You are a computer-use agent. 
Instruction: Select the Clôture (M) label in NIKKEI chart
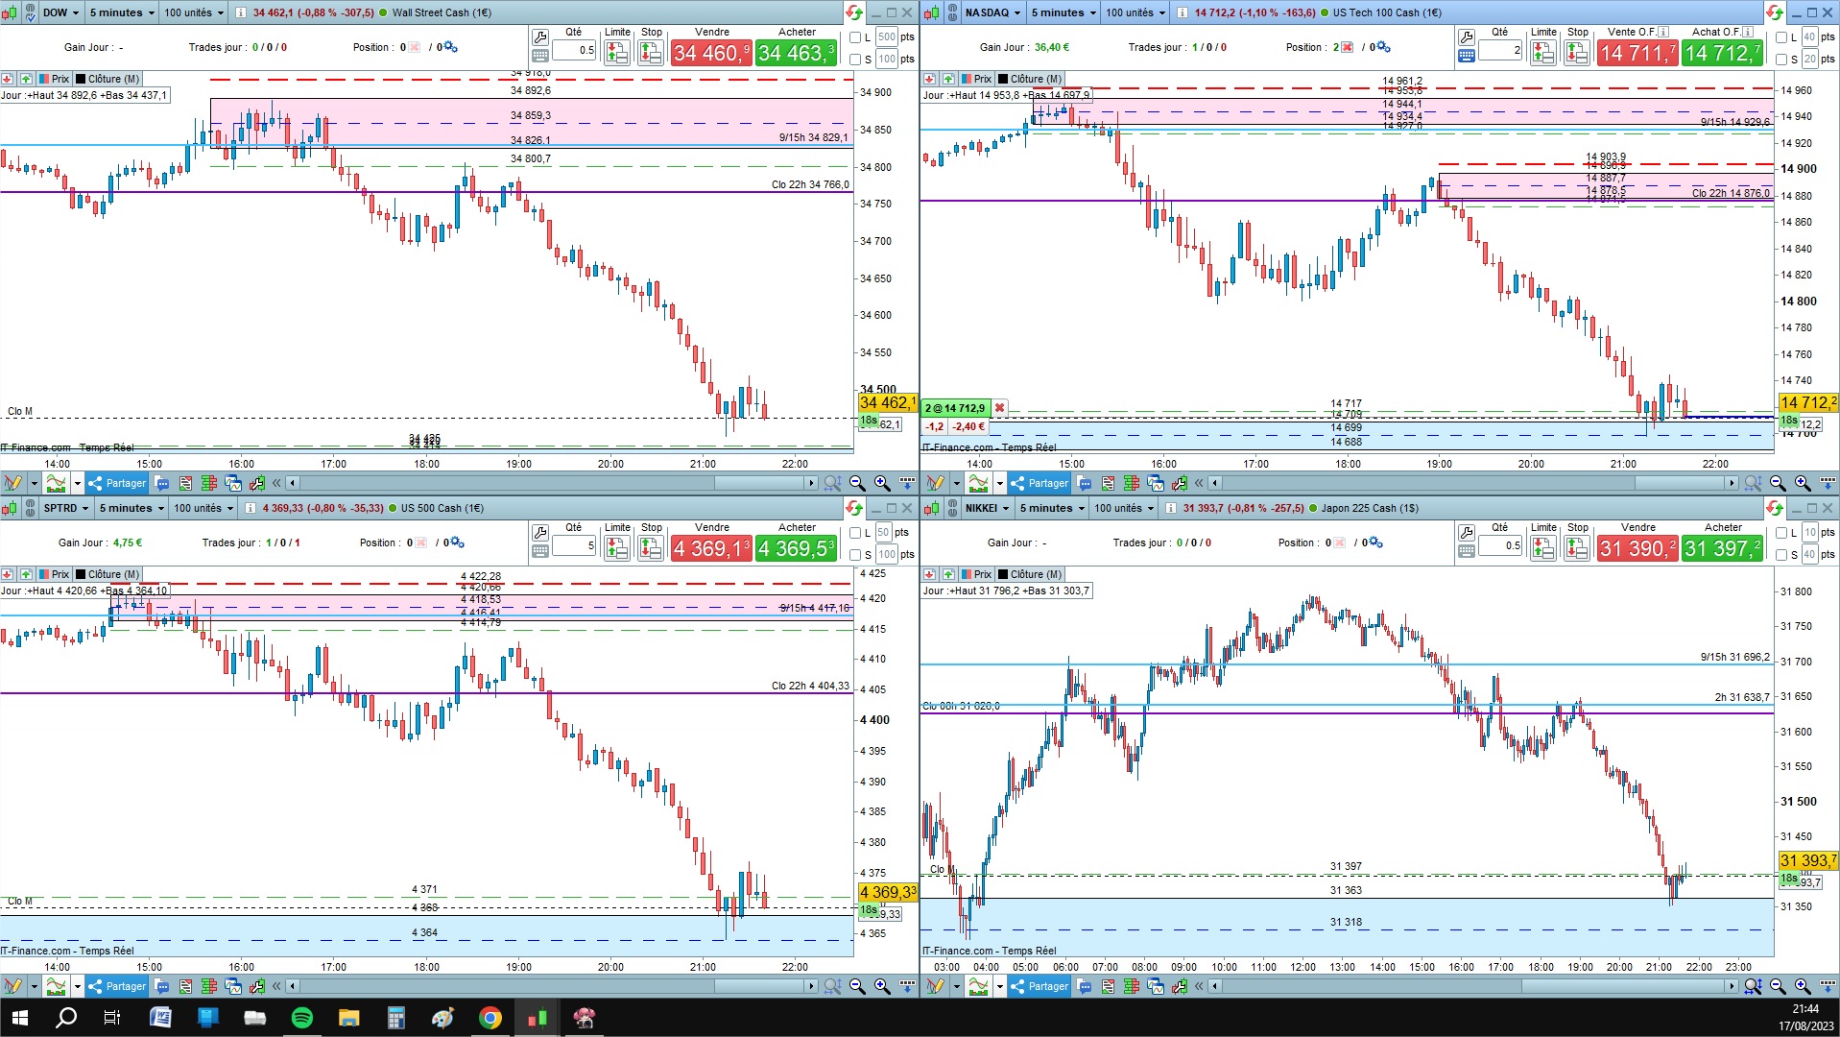click(x=1030, y=574)
